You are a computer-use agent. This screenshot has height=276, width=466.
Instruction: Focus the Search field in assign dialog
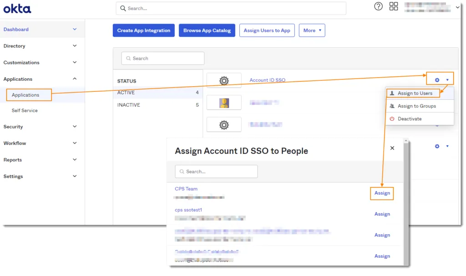(216, 171)
